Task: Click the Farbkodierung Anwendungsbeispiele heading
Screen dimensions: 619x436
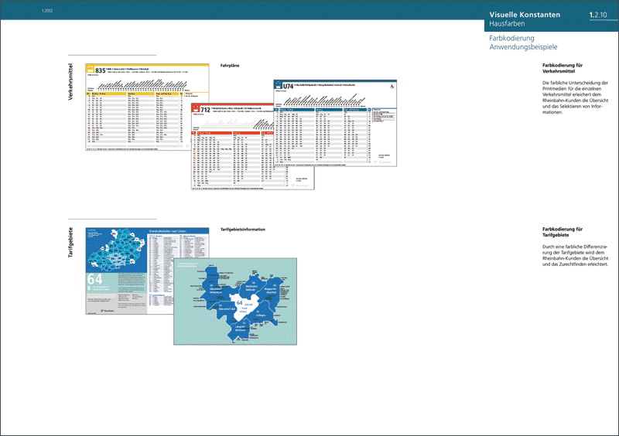Action: pos(523,43)
